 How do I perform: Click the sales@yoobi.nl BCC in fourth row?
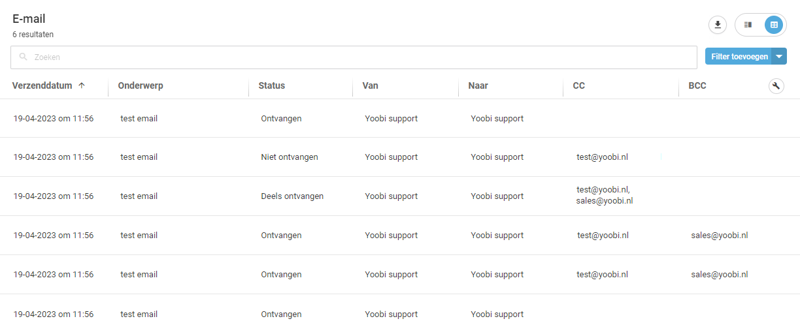(720, 236)
